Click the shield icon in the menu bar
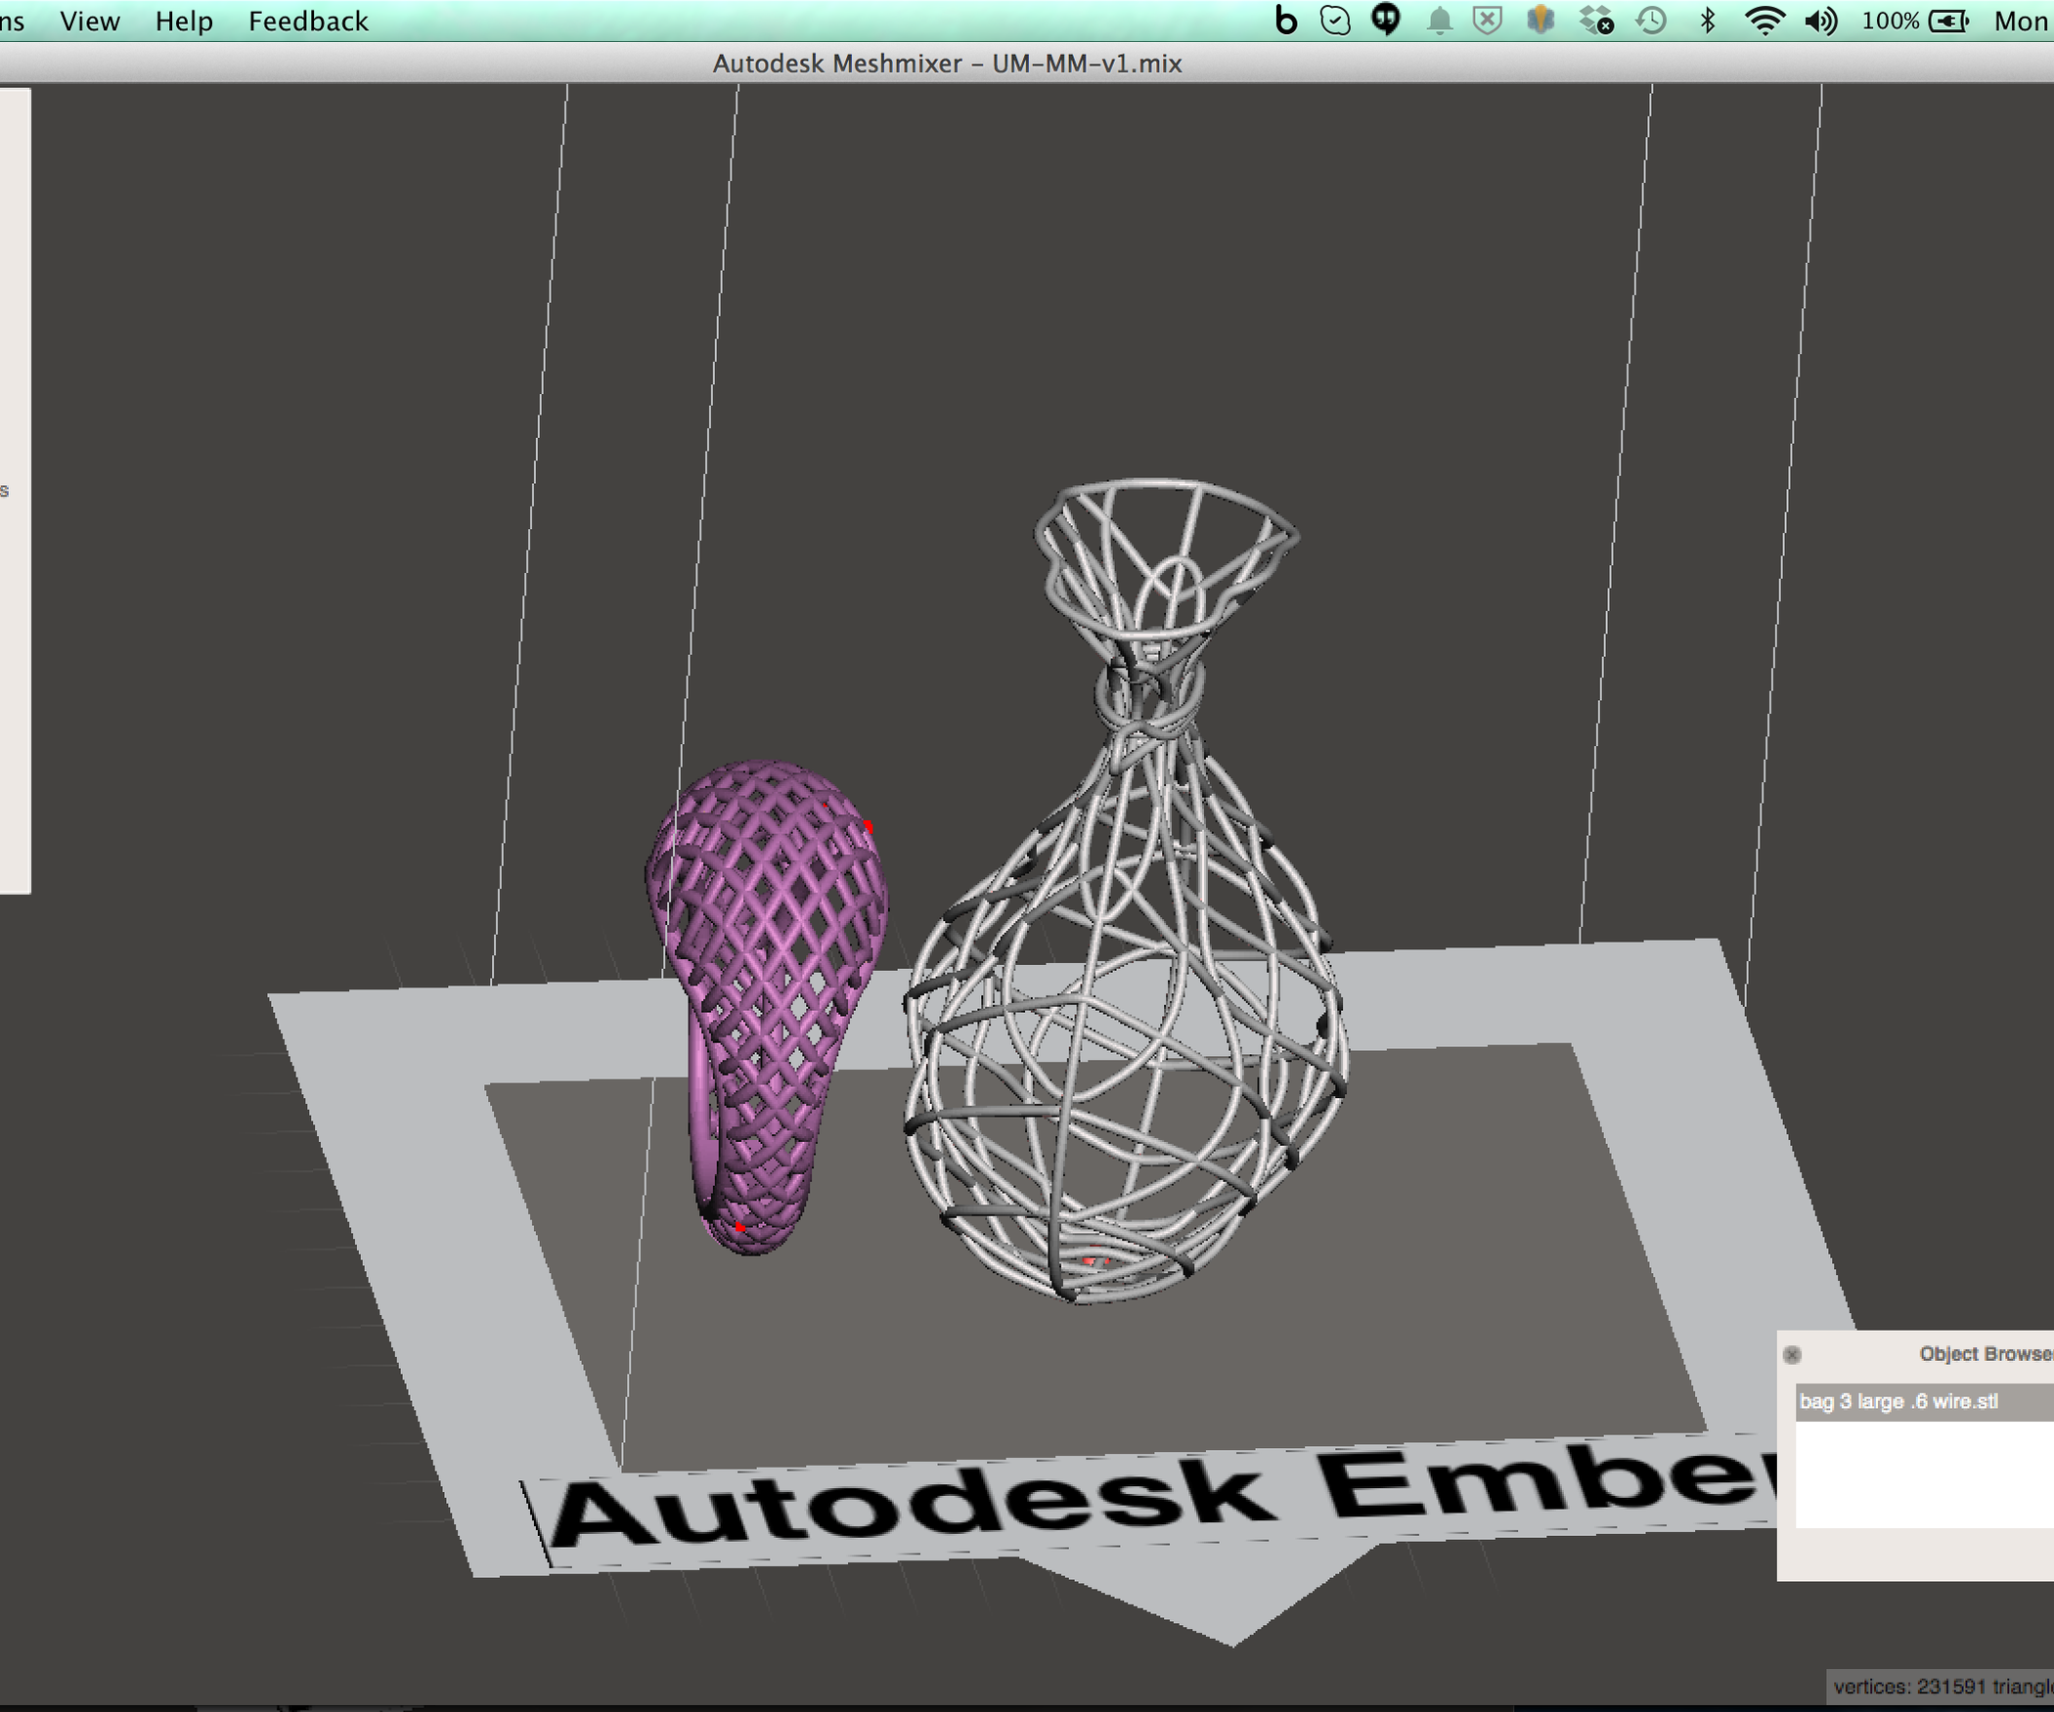Image resolution: width=2054 pixels, height=1712 pixels. (1487, 20)
